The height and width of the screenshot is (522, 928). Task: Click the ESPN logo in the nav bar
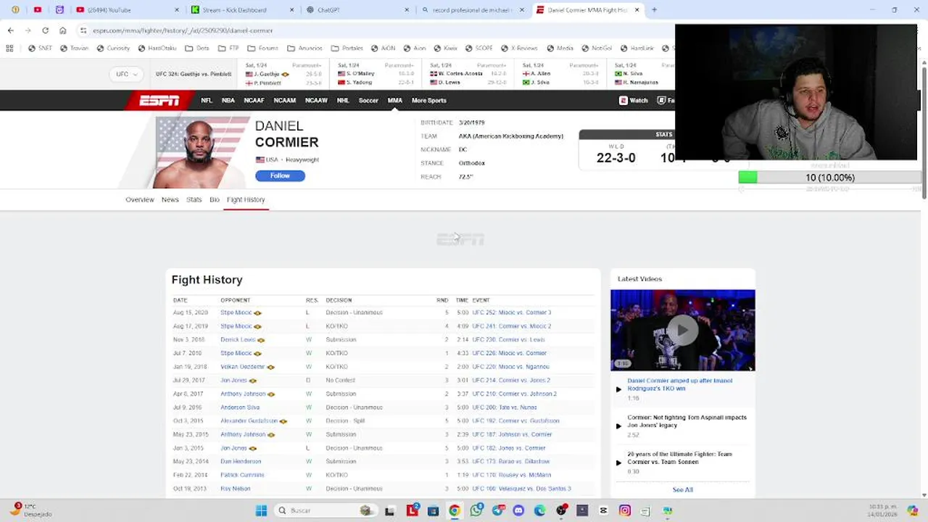pyautogui.click(x=159, y=101)
